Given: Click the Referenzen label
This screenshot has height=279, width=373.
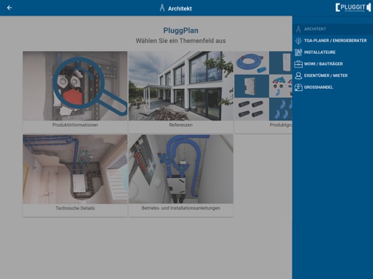Looking at the screenshot, I should pos(181,125).
